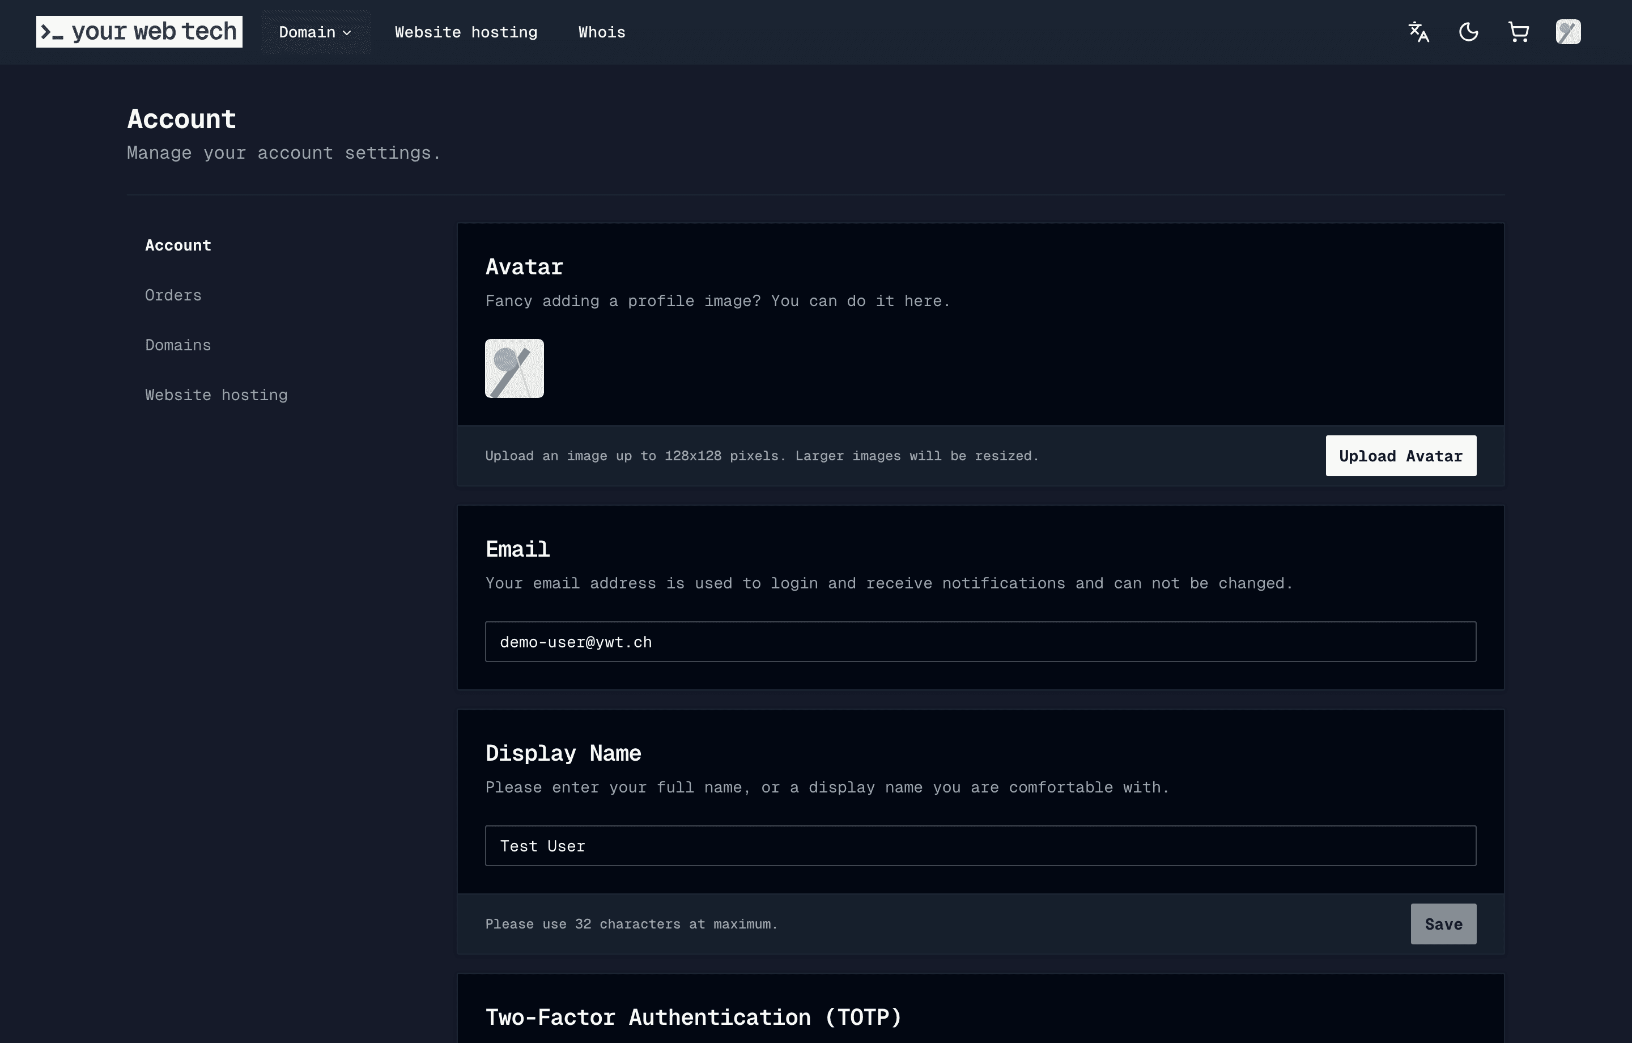Screen dimensions: 1632x1043
Task: Click the 'Please use 32 characters at maximum.' hint
Action: click(x=631, y=923)
